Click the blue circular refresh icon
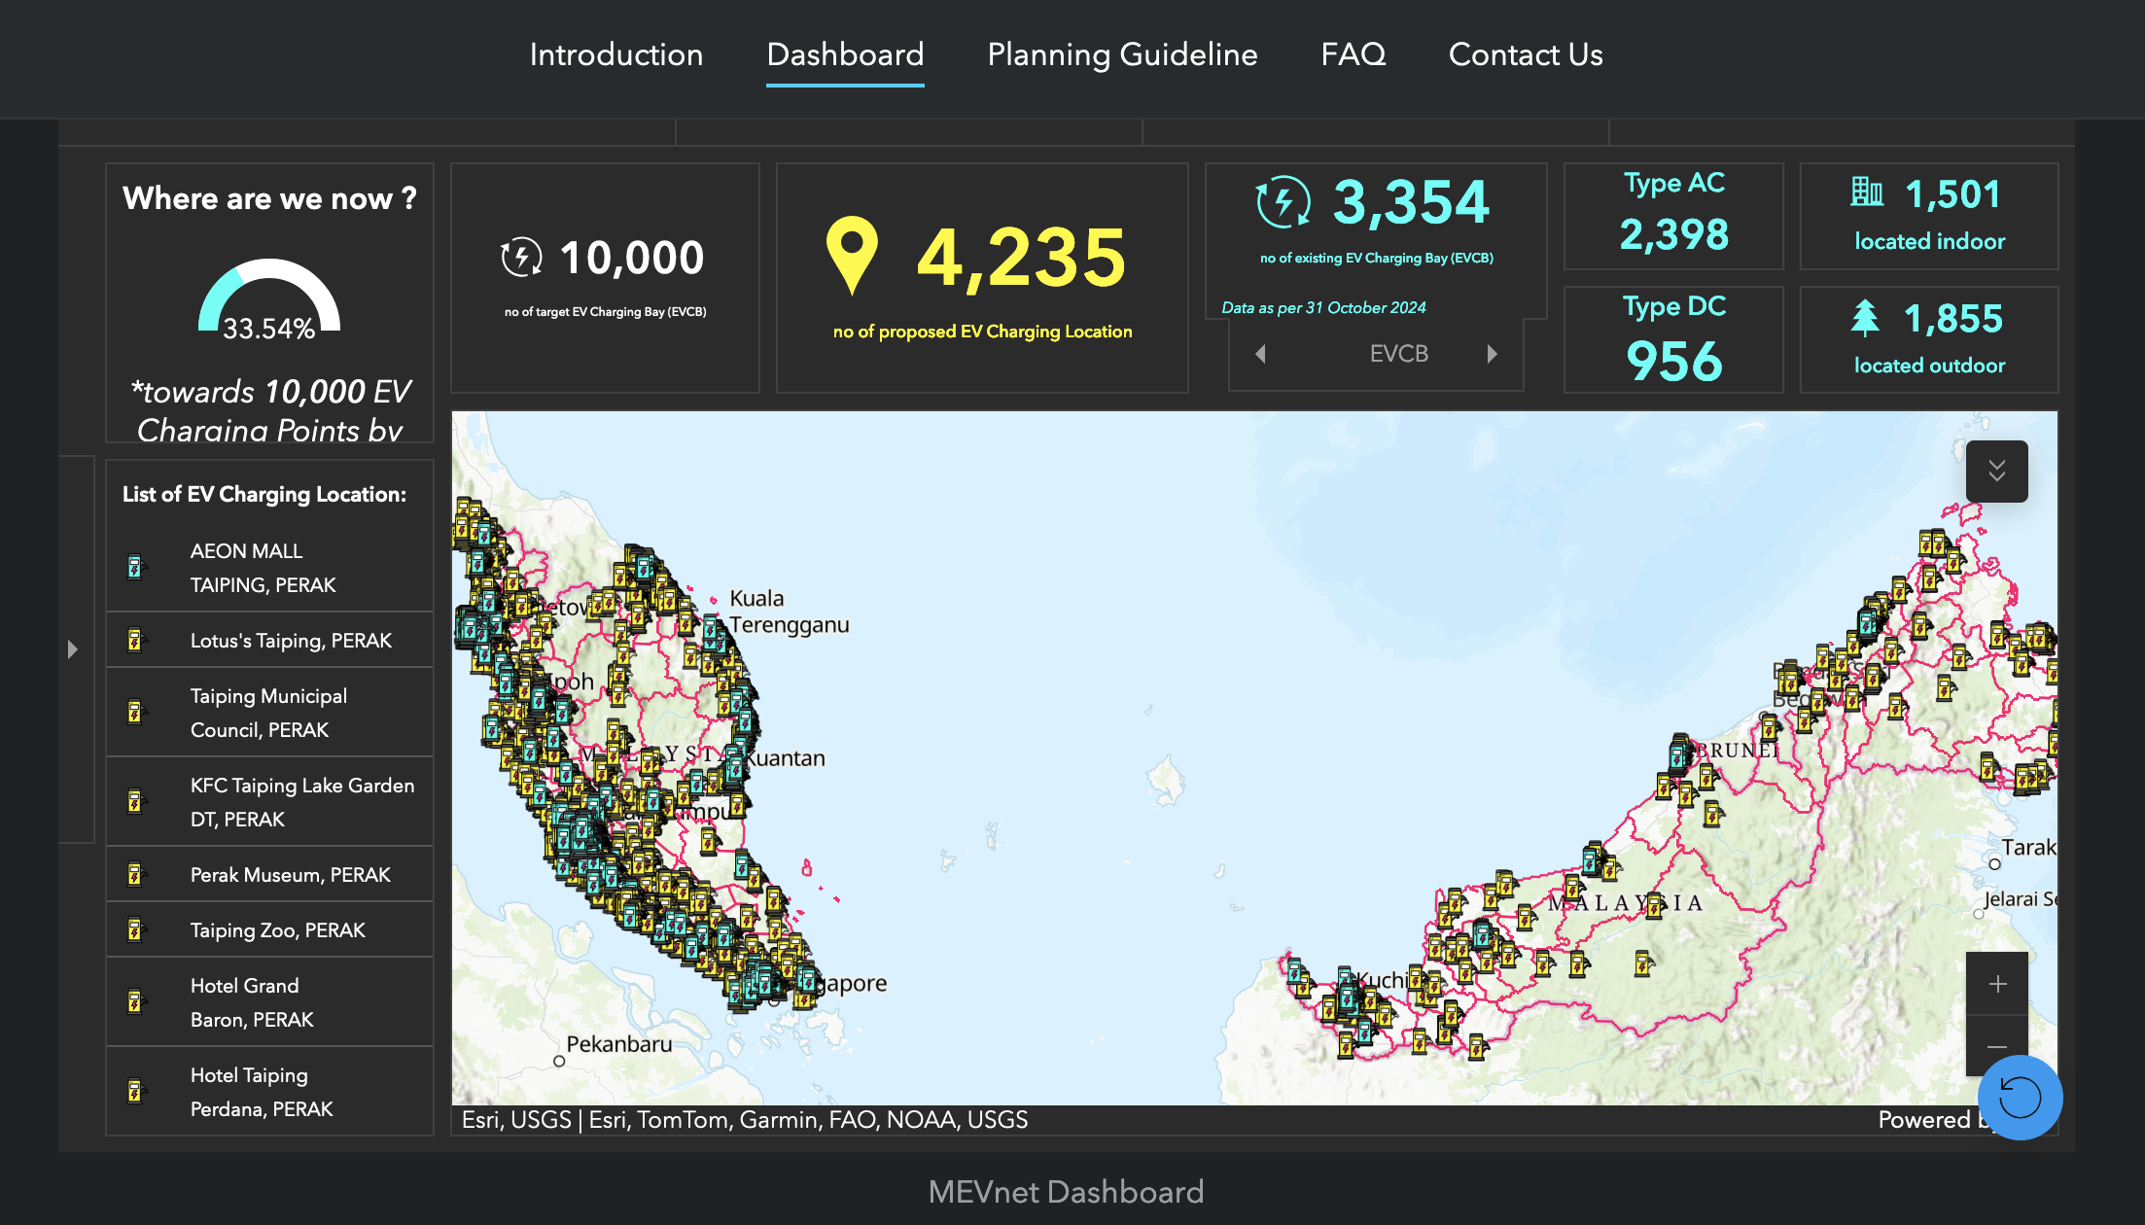This screenshot has width=2145, height=1225. [2020, 1098]
